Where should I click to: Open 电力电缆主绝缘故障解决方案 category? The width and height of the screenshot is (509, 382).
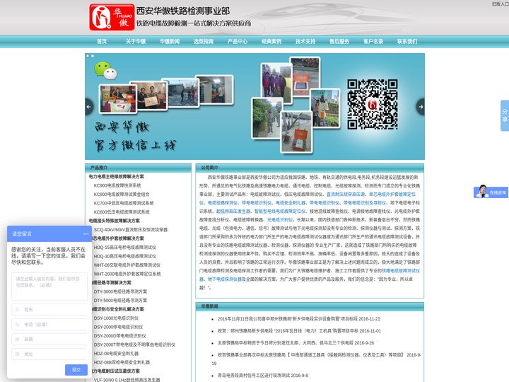pyautogui.click(x=117, y=176)
